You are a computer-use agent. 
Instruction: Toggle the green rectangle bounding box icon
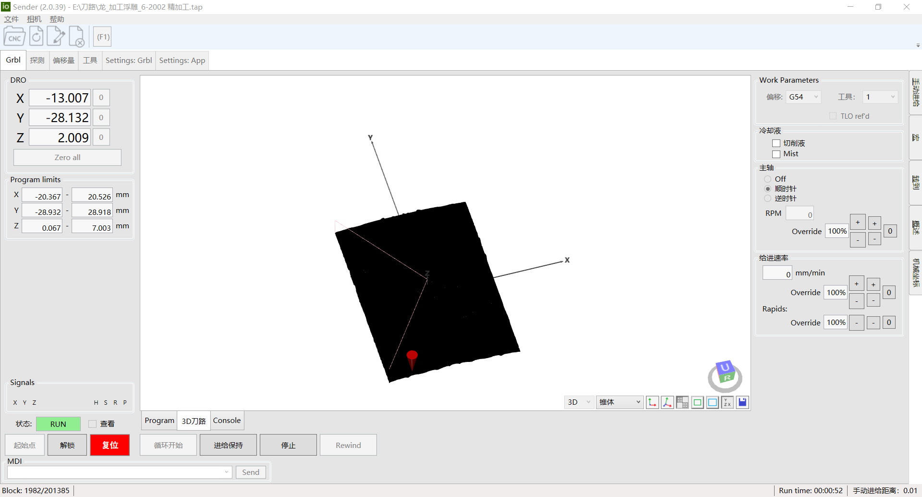pos(697,402)
